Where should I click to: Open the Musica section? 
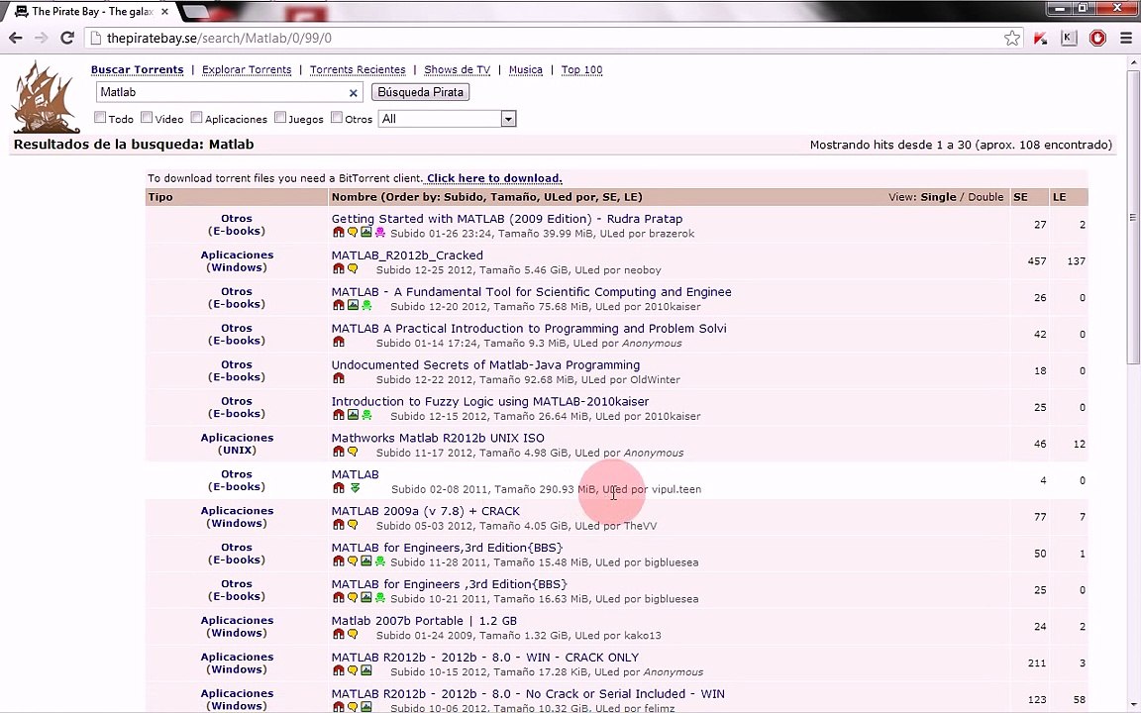[x=525, y=70]
